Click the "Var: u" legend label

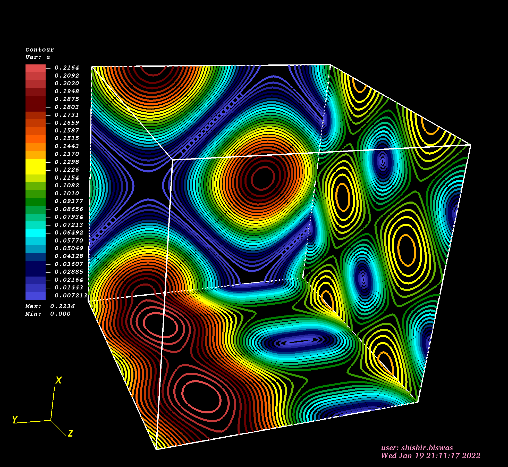pos(38,57)
